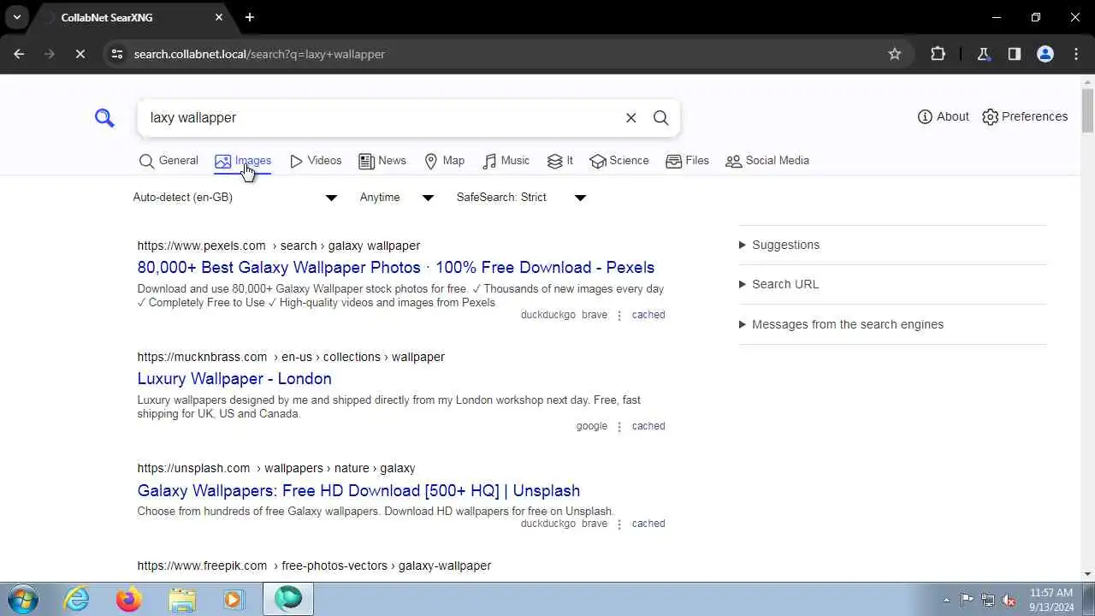Switch to the General tab
Viewport: 1095px width, 616px height.
click(x=169, y=161)
